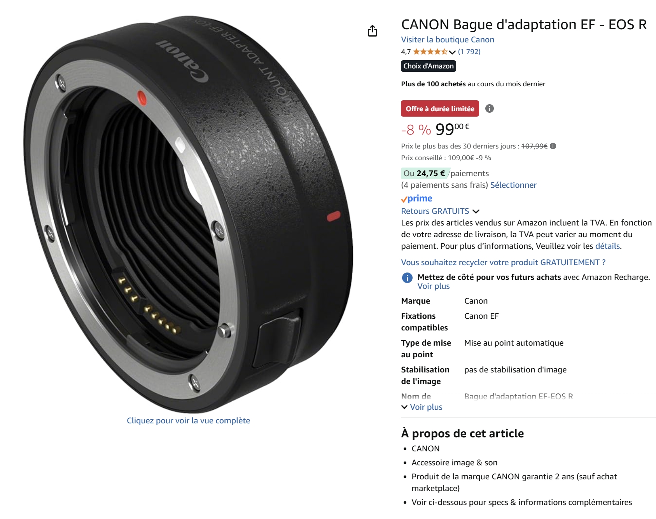Click the Offre à durée limitée badge
Viewport: 656px width, 519px height.
pos(440,109)
